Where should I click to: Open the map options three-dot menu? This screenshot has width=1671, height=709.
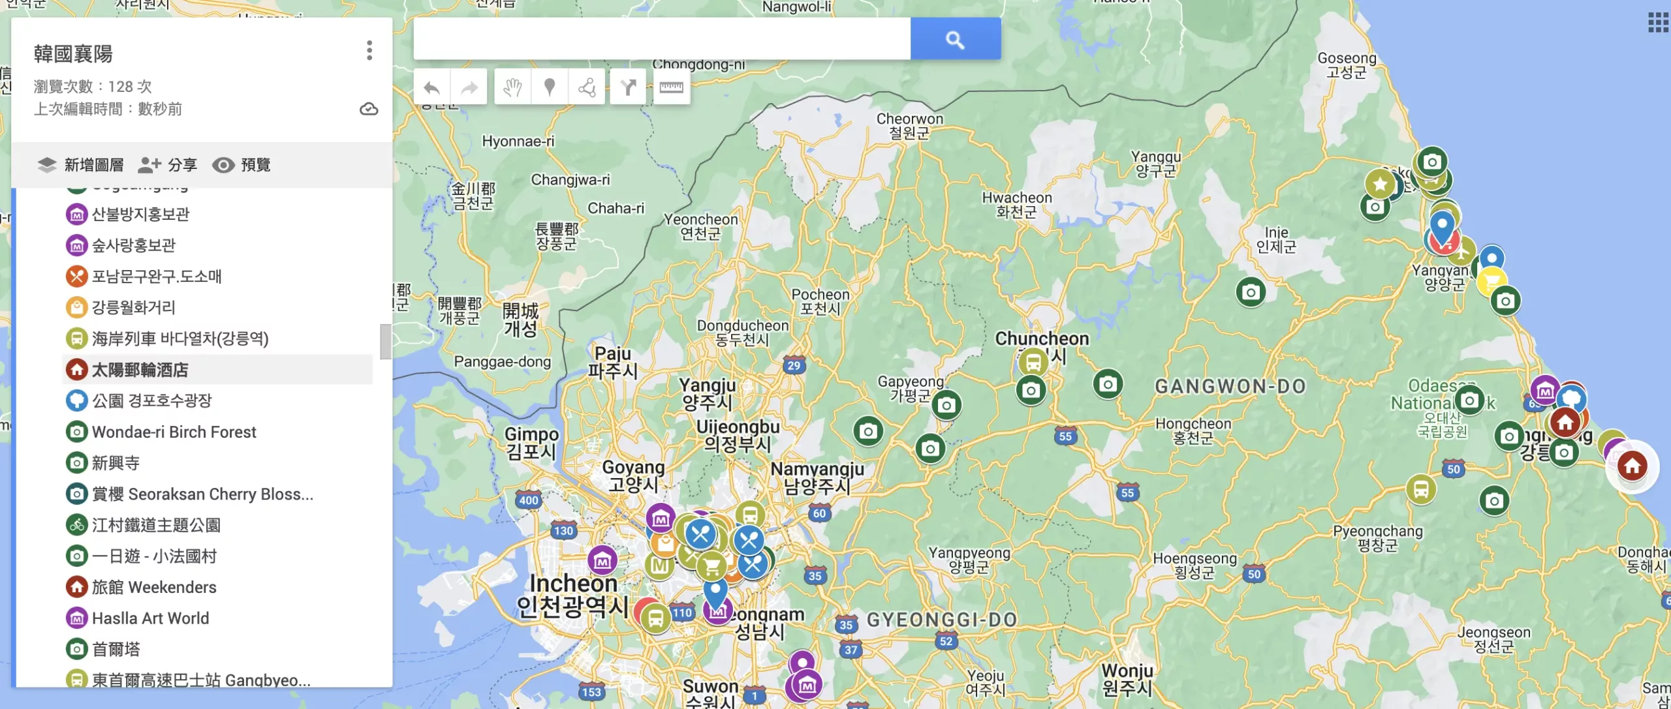[369, 50]
